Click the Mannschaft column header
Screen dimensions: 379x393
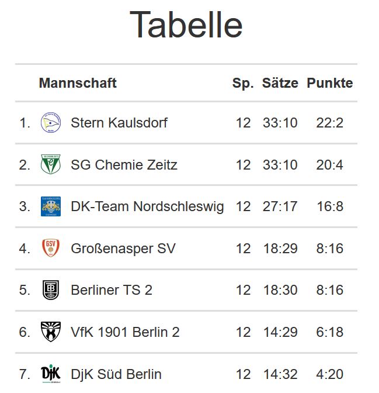78,83
